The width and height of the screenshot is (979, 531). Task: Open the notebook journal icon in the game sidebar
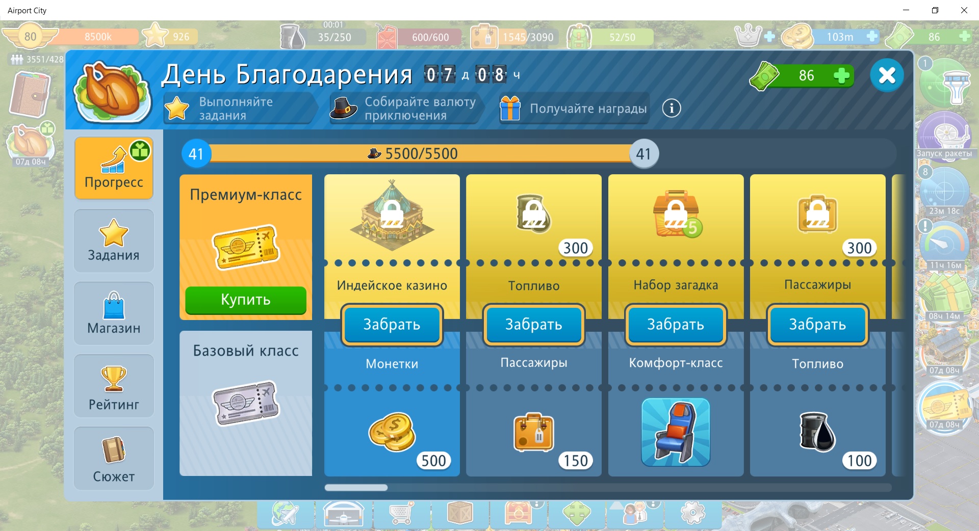30,94
